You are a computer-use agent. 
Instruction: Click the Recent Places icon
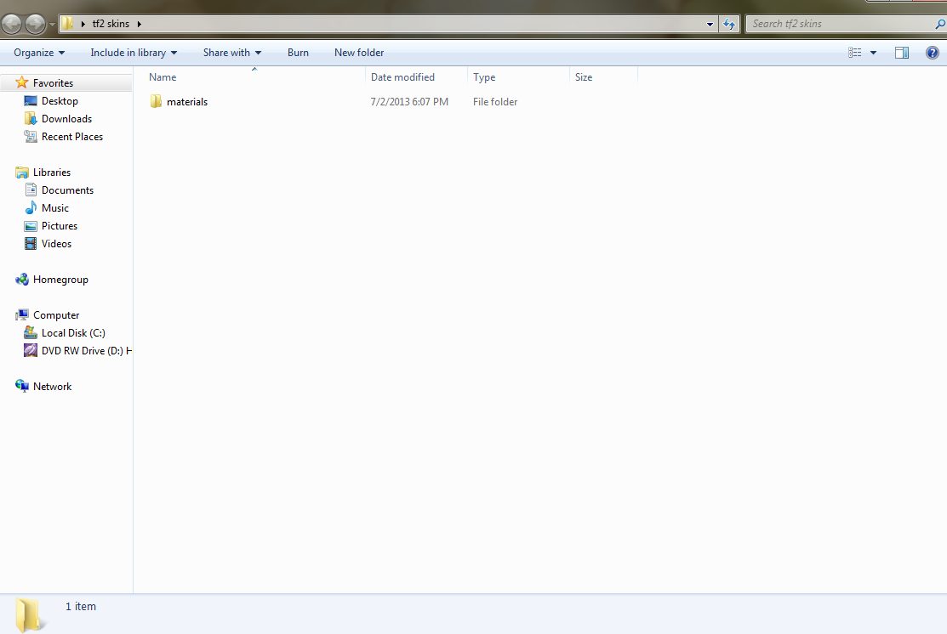pos(30,136)
